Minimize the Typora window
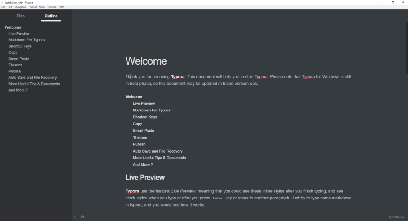The image size is (408, 221). click(383, 2)
